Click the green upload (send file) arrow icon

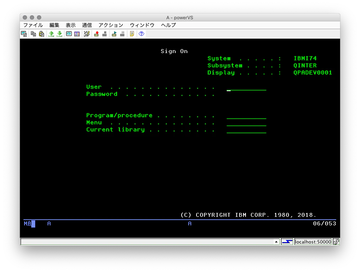point(51,34)
